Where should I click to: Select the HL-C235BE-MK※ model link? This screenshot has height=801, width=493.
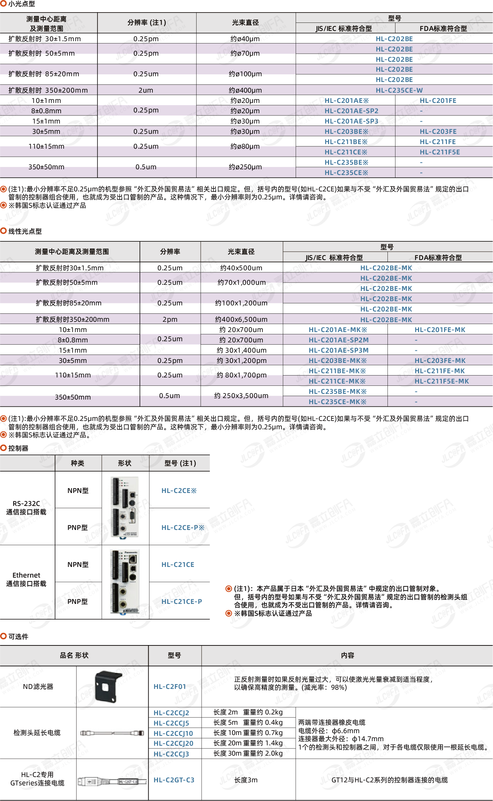point(338,392)
